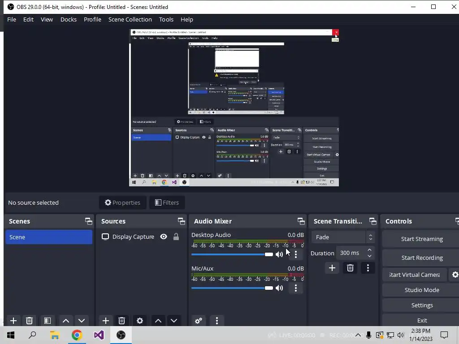
Task: Click Start Recording button
Action: 421,258
